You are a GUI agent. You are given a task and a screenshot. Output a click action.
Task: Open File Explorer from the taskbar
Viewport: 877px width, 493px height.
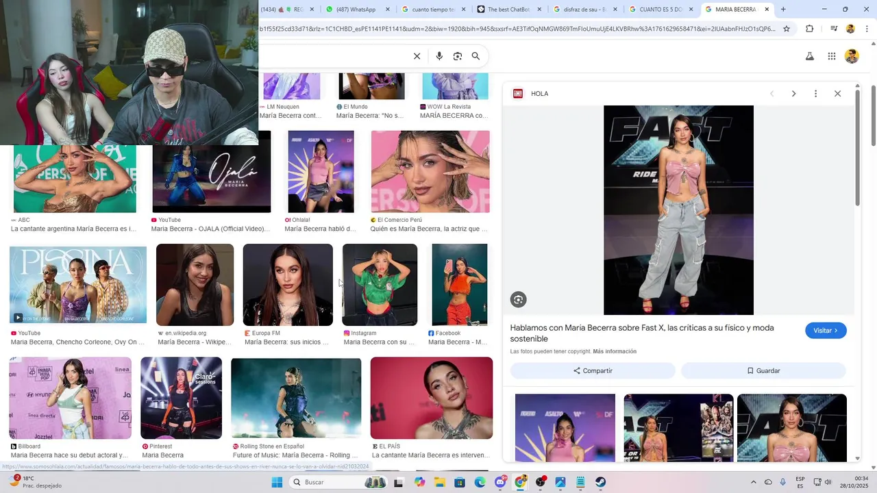pos(439,482)
